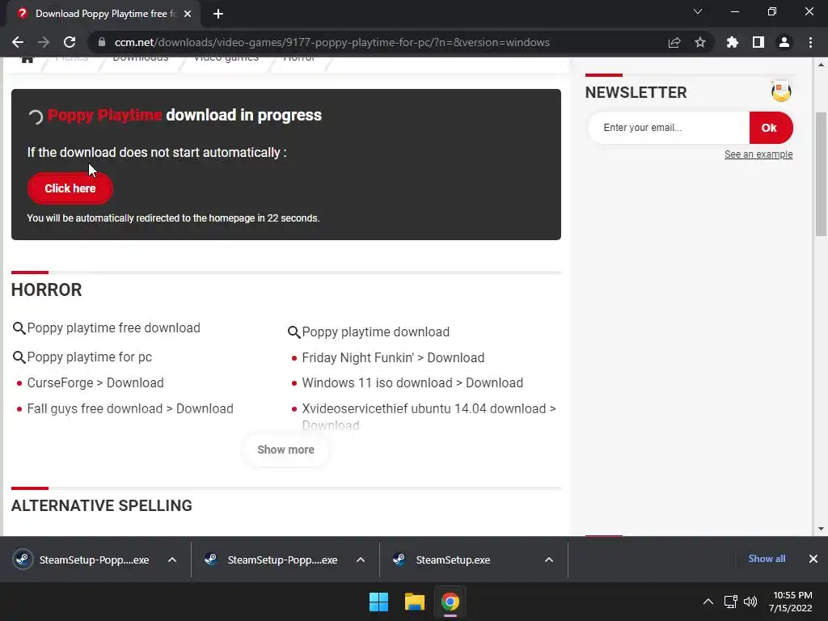828x621 pixels.
Task: Open the Windows Start menu
Action: click(x=378, y=602)
